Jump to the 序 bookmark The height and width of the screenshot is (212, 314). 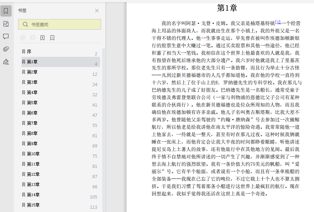click(61, 52)
